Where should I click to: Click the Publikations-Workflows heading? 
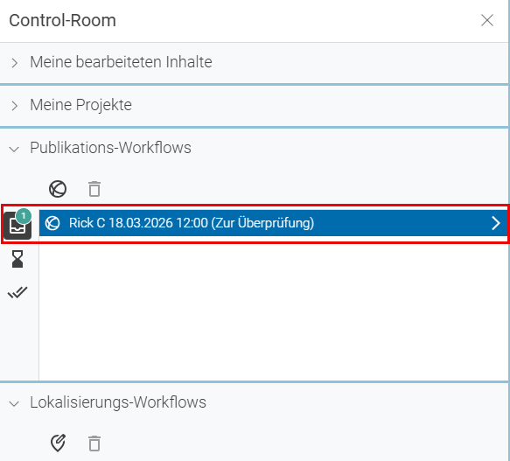tap(110, 148)
